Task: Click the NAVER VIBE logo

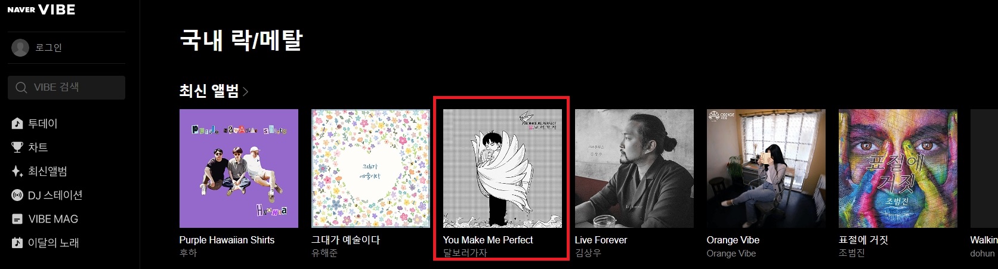Action: pyautogui.click(x=41, y=9)
